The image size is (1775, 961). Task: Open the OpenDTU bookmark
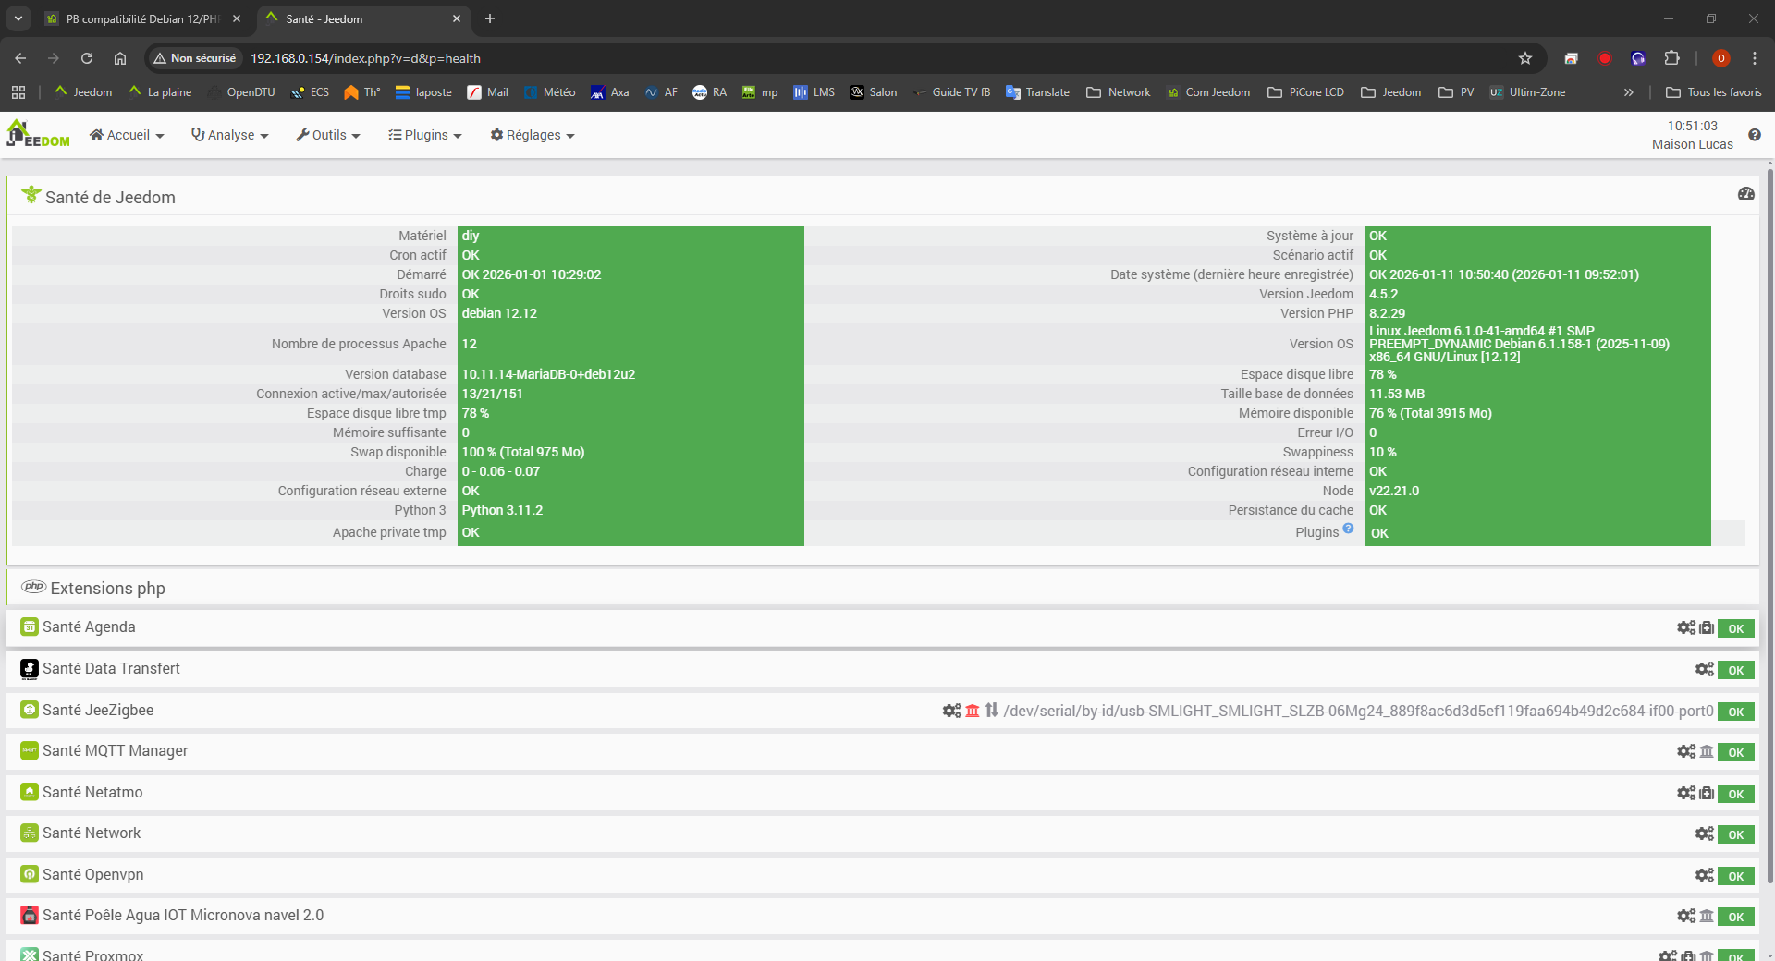[x=242, y=92]
